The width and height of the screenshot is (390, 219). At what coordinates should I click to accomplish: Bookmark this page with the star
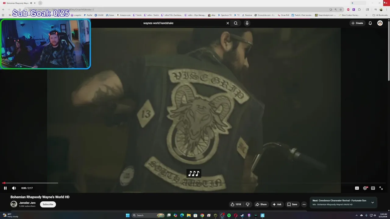pyautogui.click(x=341, y=9)
